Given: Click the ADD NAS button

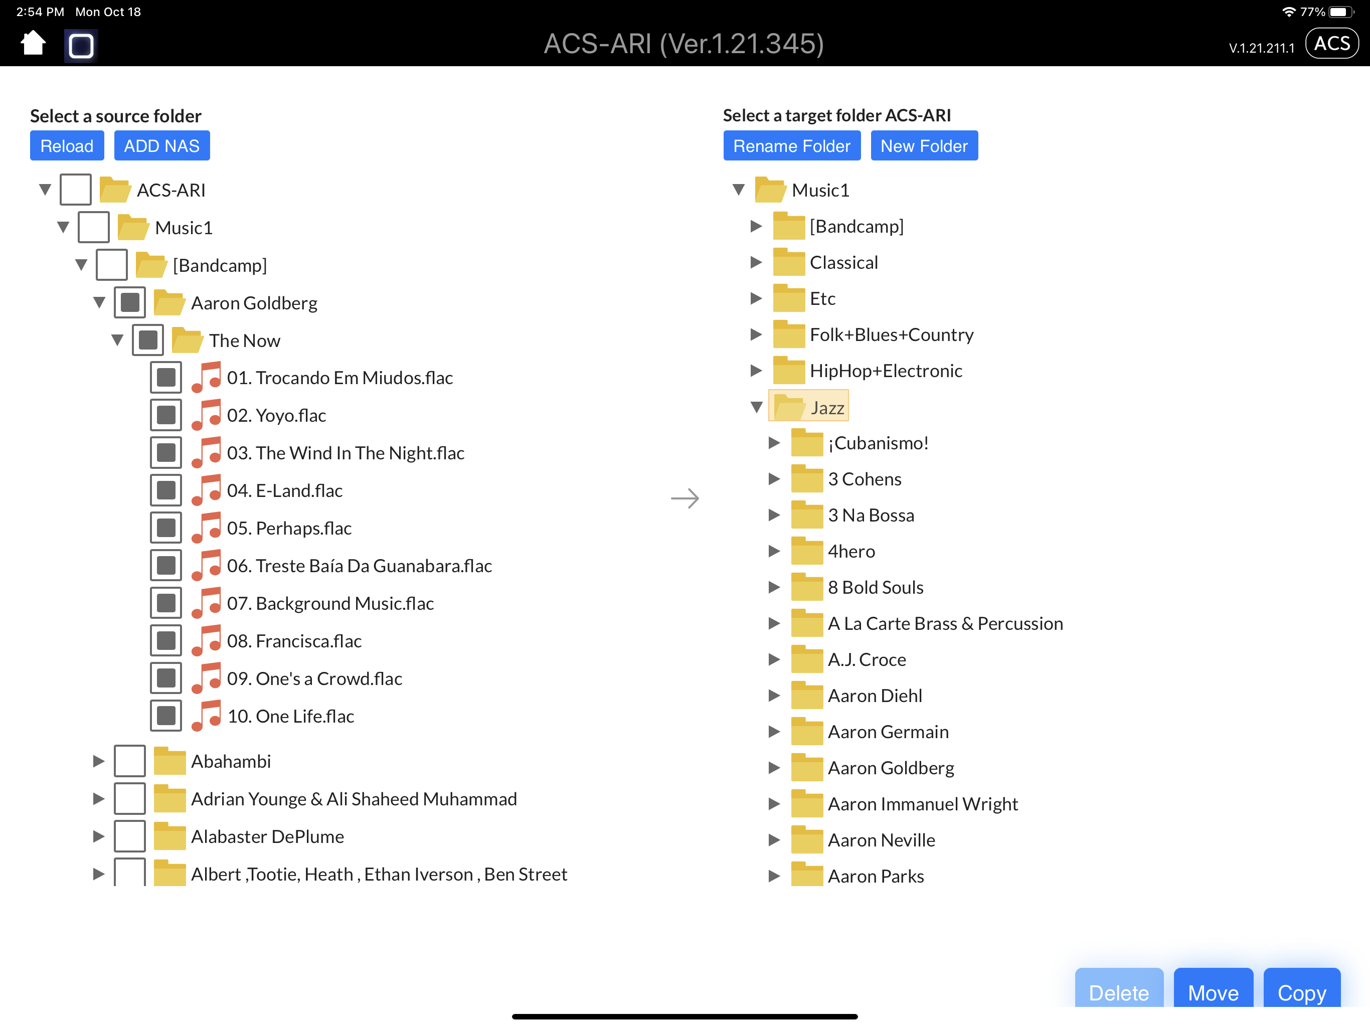Looking at the screenshot, I should pos(161,145).
